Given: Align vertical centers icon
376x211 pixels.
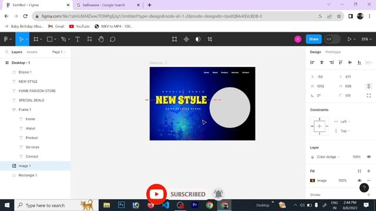Looking at the screenshot, I should (350, 63).
